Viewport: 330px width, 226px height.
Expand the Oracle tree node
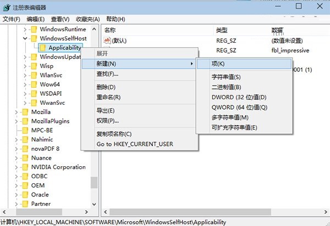coord(16,195)
